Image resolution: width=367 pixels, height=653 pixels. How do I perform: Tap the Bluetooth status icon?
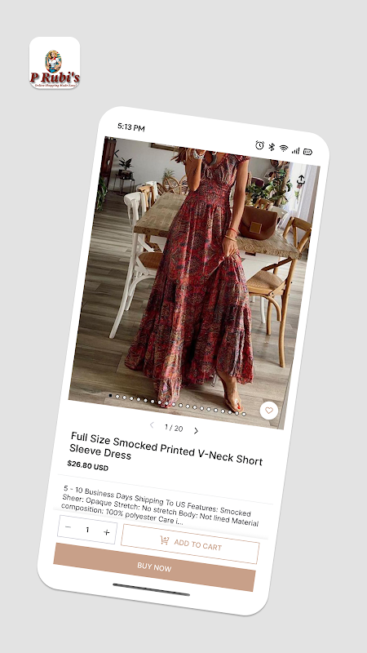pos(272,147)
